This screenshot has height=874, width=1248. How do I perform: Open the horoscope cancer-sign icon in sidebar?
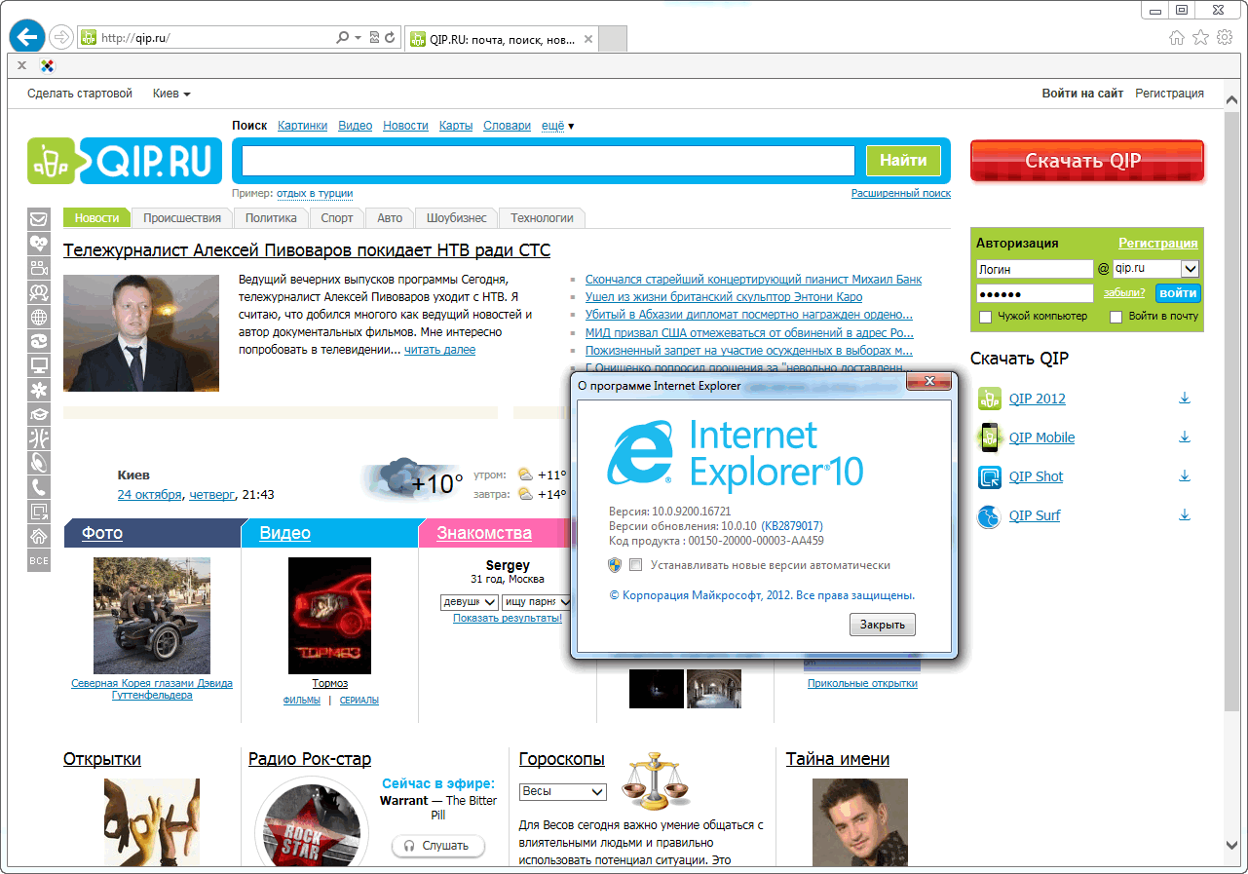tap(39, 341)
